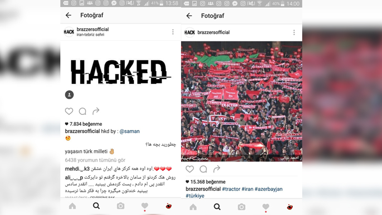The image size is (382, 215).
Task: Like the HACKED post with the heart icon
Action: 69,111
